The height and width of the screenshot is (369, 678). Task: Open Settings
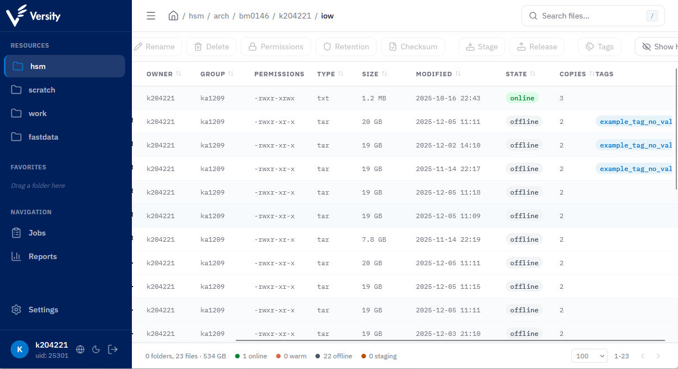[x=65, y=310]
